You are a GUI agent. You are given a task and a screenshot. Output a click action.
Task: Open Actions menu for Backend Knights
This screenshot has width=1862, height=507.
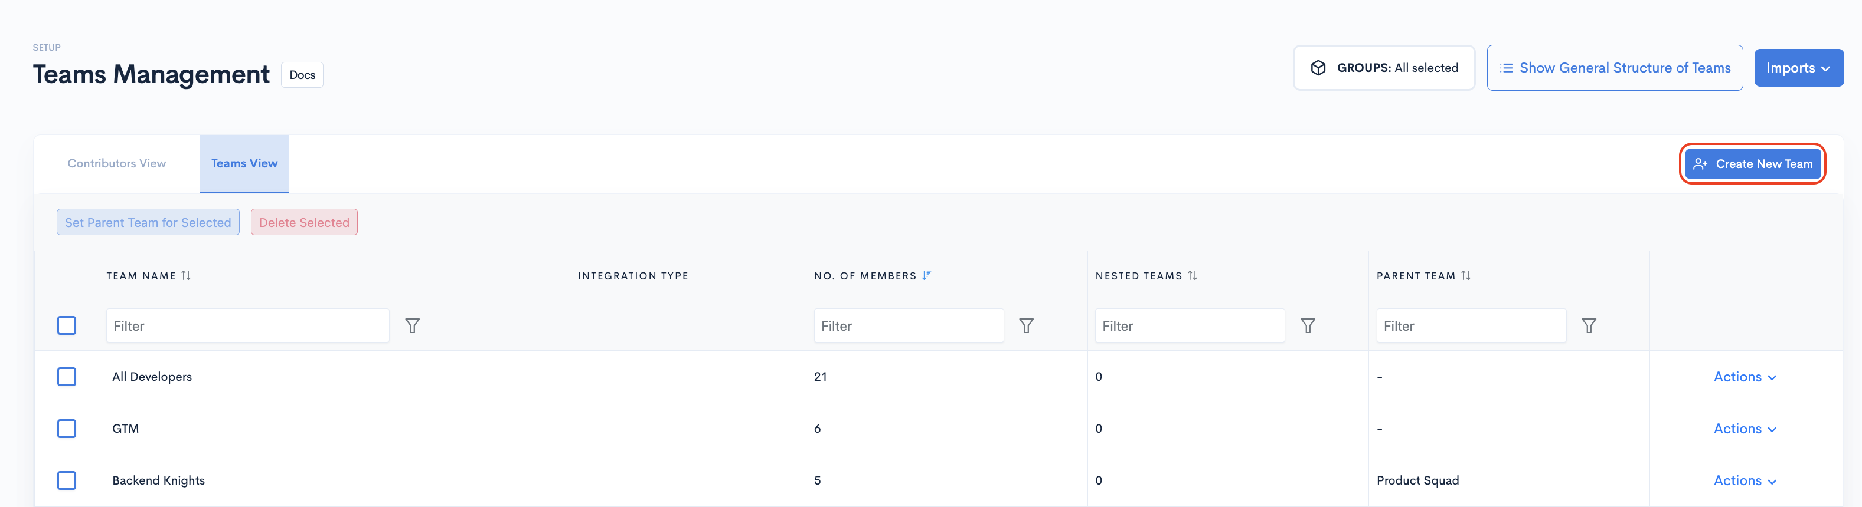click(1744, 480)
